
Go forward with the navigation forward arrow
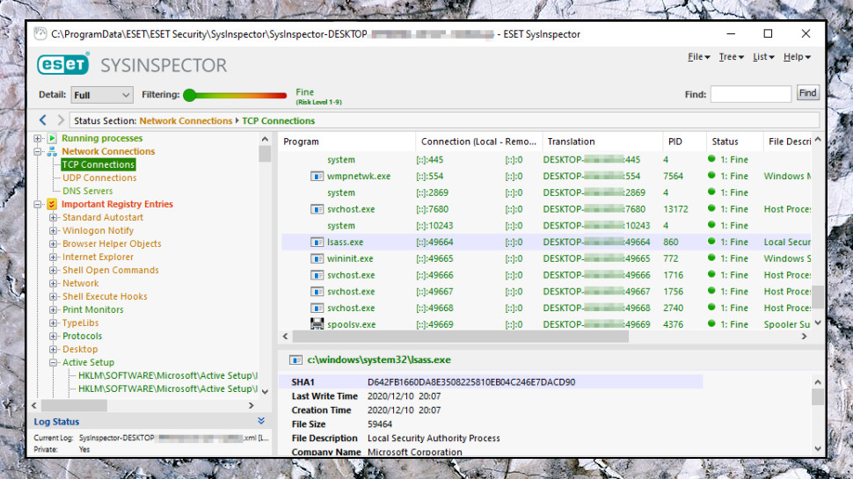click(61, 120)
